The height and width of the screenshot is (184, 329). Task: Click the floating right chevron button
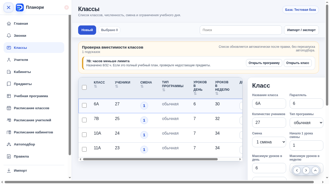pyautogui.click(x=306, y=170)
